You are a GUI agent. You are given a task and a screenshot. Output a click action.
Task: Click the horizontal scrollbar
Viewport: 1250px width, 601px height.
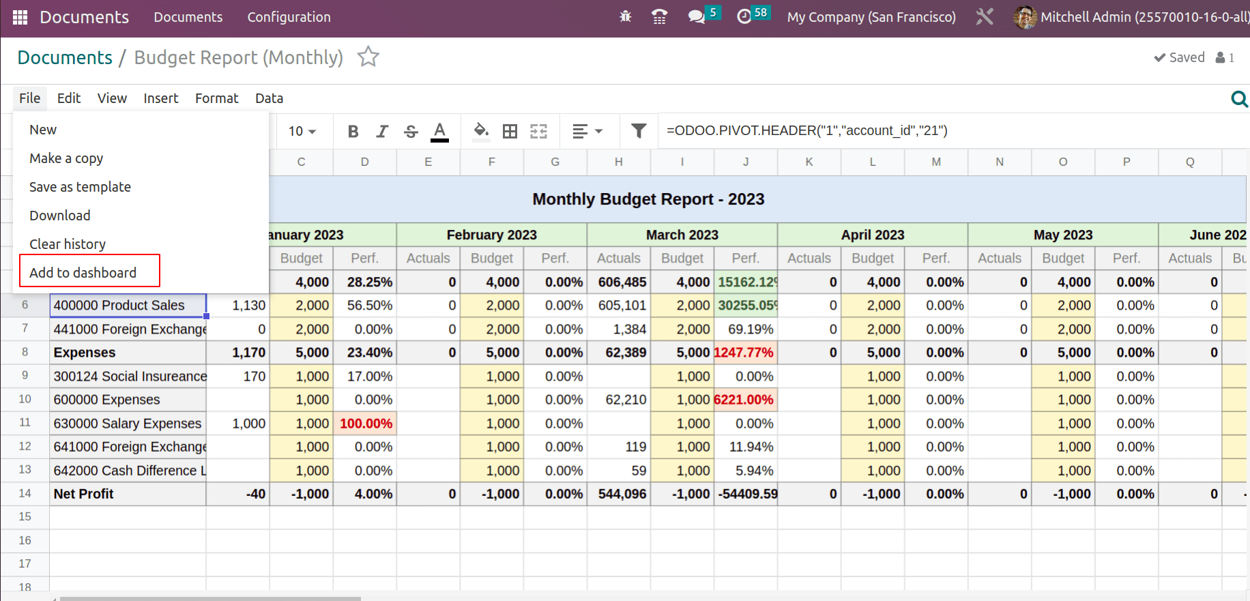pyautogui.click(x=210, y=598)
